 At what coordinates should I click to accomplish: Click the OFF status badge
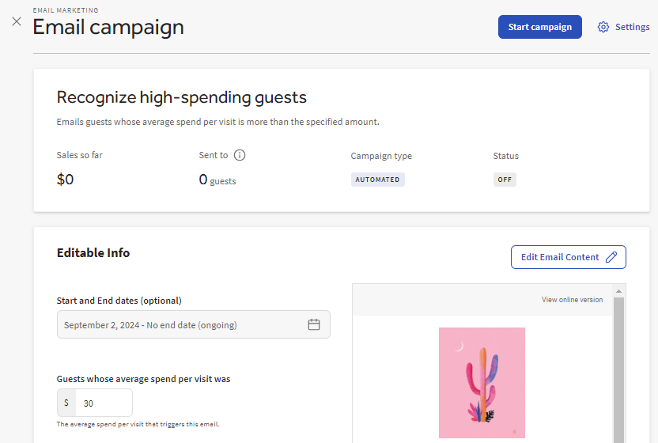pyautogui.click(x=505, y=180)
